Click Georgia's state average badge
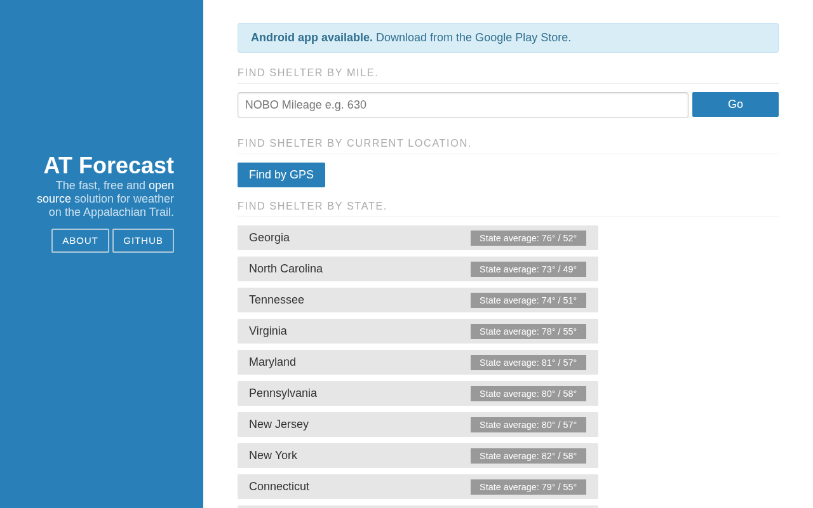813x508 pixels. coord(528,238)
